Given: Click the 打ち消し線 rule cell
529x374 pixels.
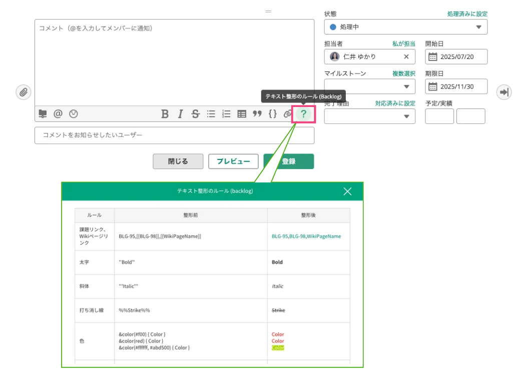Looking at the screenshot, I should (x=95, y=310).
